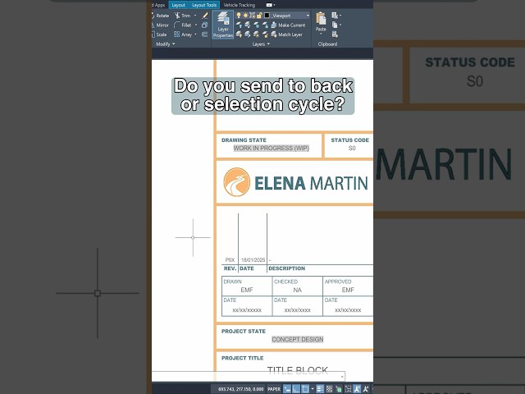The height and width of the screenshot is (394, 525).
Task: Expand the Modify panel
Action: coord(166,44)
